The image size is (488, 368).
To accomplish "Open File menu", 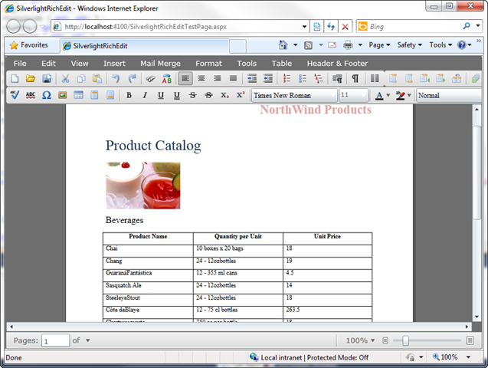I will pos(20,64).
